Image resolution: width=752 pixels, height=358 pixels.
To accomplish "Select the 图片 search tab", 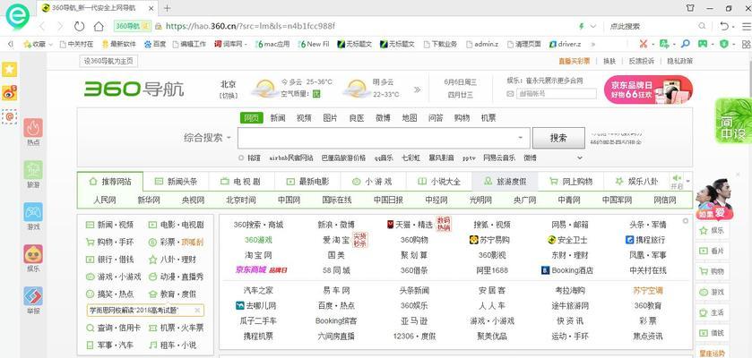I will click(330, 118).
